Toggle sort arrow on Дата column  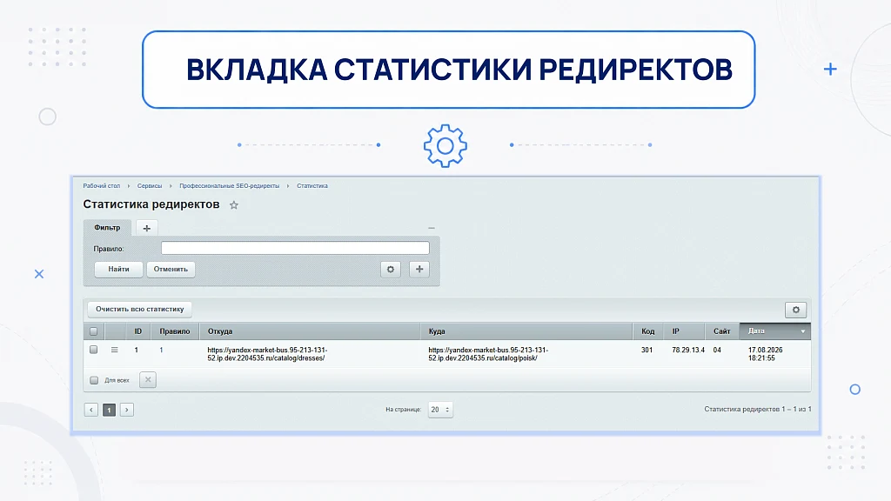tap(803, 331)
